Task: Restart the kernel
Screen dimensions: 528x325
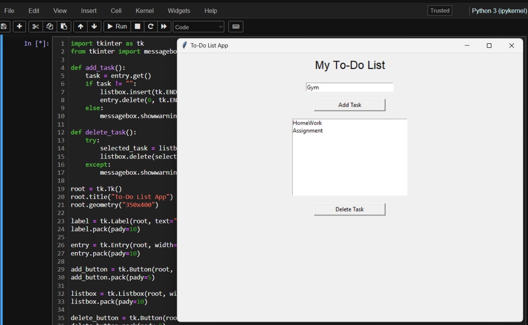Action: coord(151,26)
